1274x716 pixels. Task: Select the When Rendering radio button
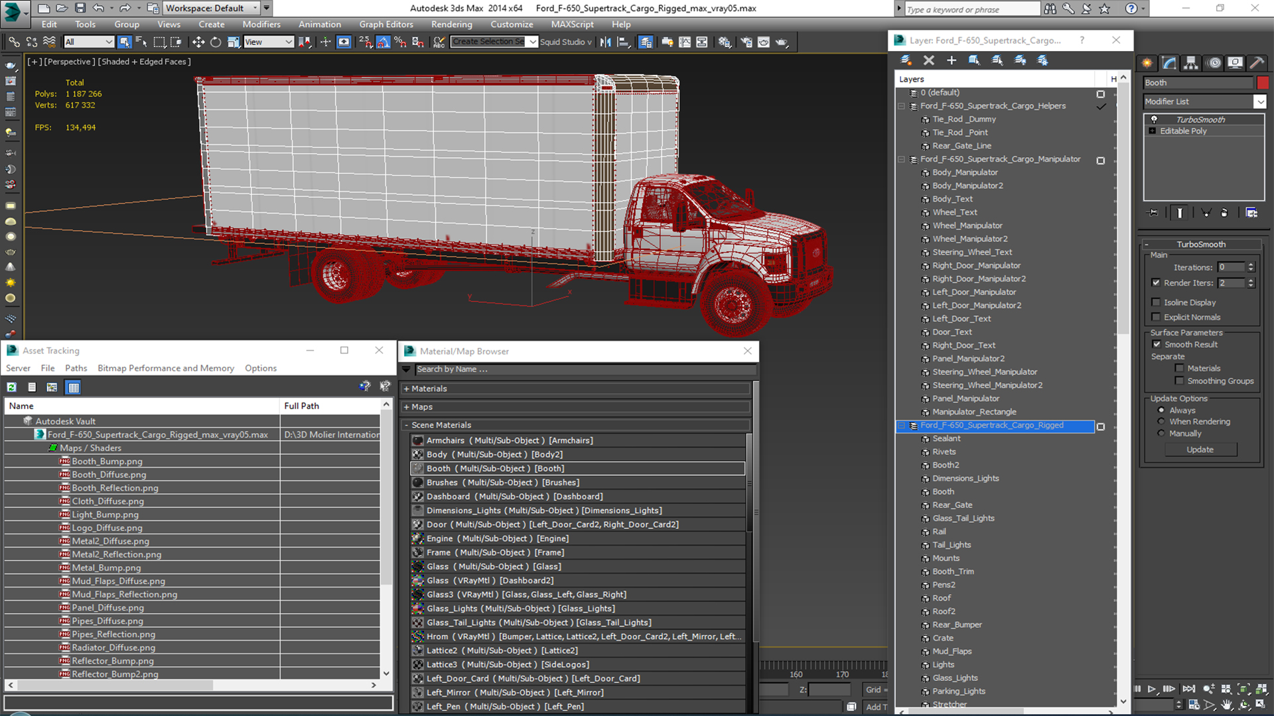point(1161,422)
